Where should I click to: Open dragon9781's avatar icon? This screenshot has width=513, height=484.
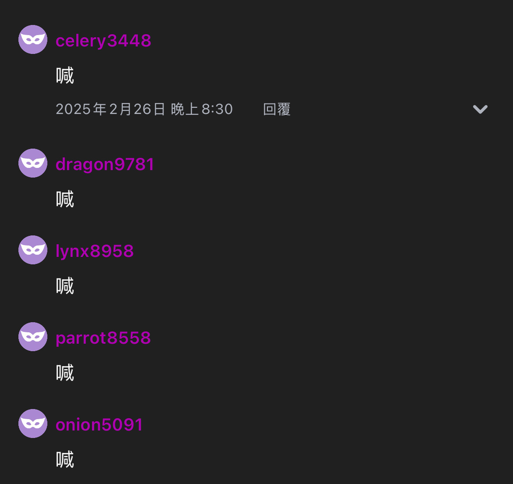[x=33, y=163]
